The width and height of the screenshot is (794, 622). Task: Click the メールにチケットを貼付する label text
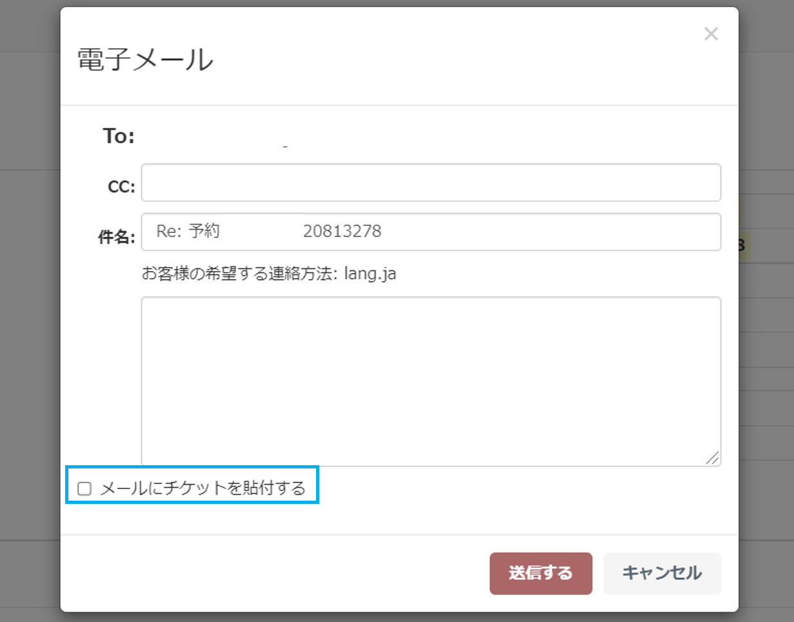point(203,488)
